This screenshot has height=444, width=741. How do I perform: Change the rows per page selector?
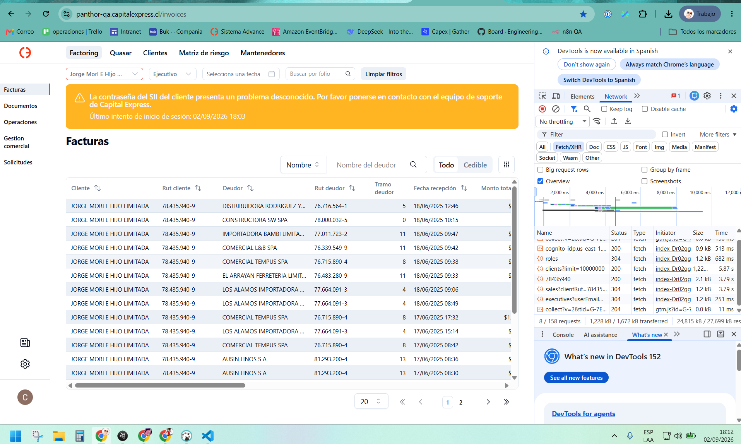coord(371,402)
